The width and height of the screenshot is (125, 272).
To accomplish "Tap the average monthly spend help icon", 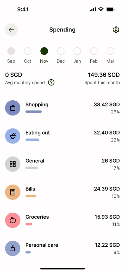I will click(x=51, y=82).
